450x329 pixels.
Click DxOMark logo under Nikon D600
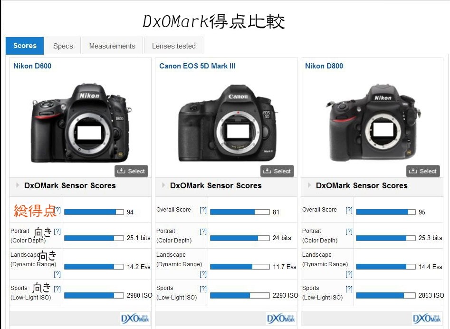pos(135,319)
